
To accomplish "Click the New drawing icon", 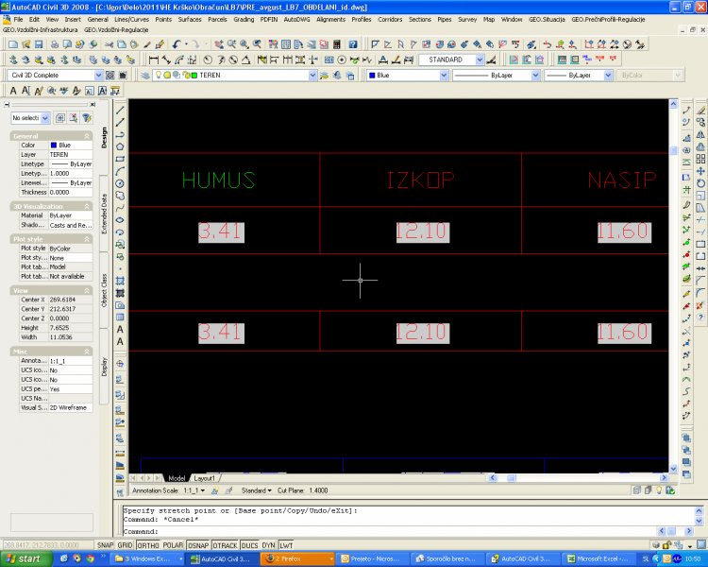I will pos(13,44).
